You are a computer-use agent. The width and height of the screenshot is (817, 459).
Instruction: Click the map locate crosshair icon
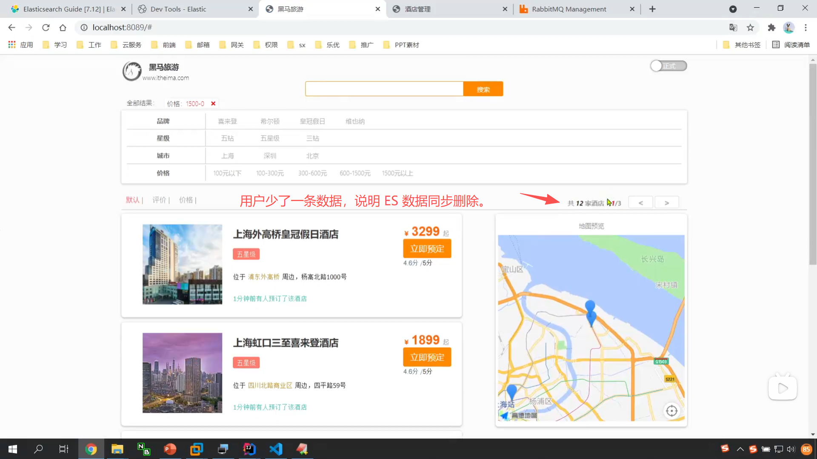point(671,411)
